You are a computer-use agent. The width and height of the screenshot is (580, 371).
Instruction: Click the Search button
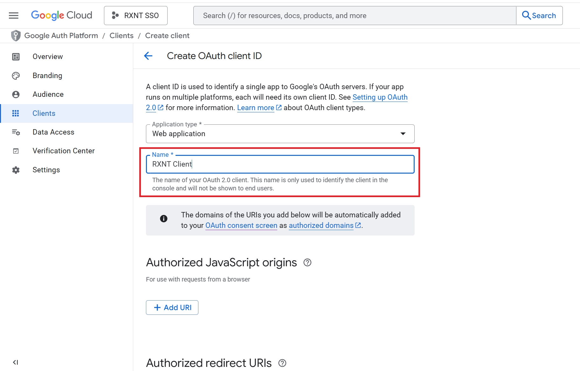[x=539, y=16]
